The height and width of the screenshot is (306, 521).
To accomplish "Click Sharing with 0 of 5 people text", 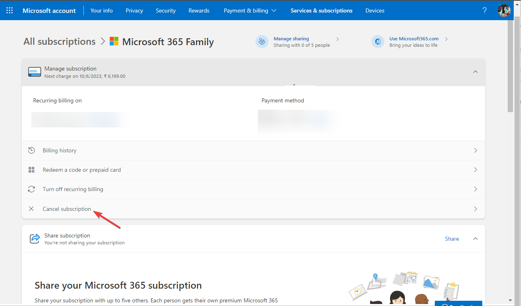I will tap(302, 45).
